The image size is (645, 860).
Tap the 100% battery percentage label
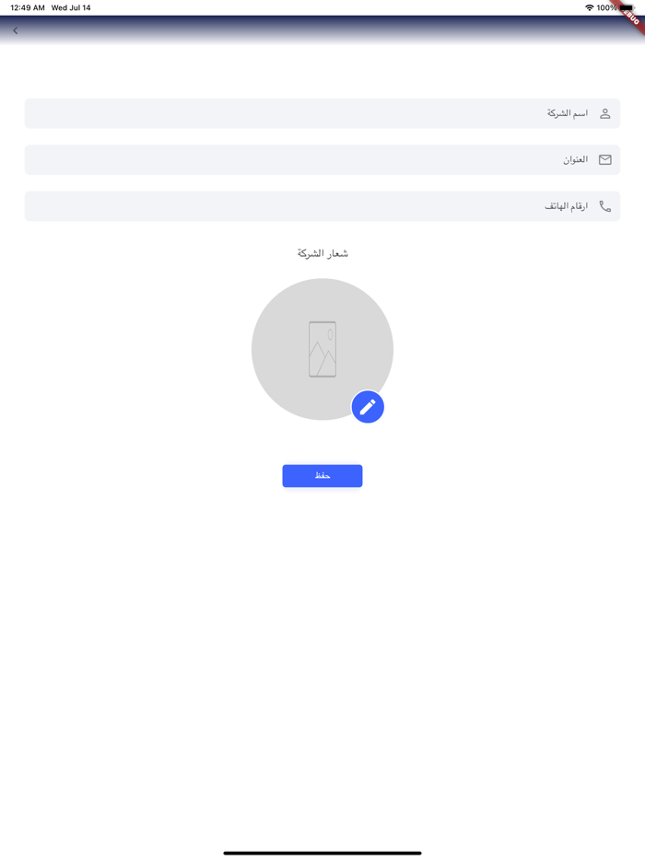tap(606, 7)
